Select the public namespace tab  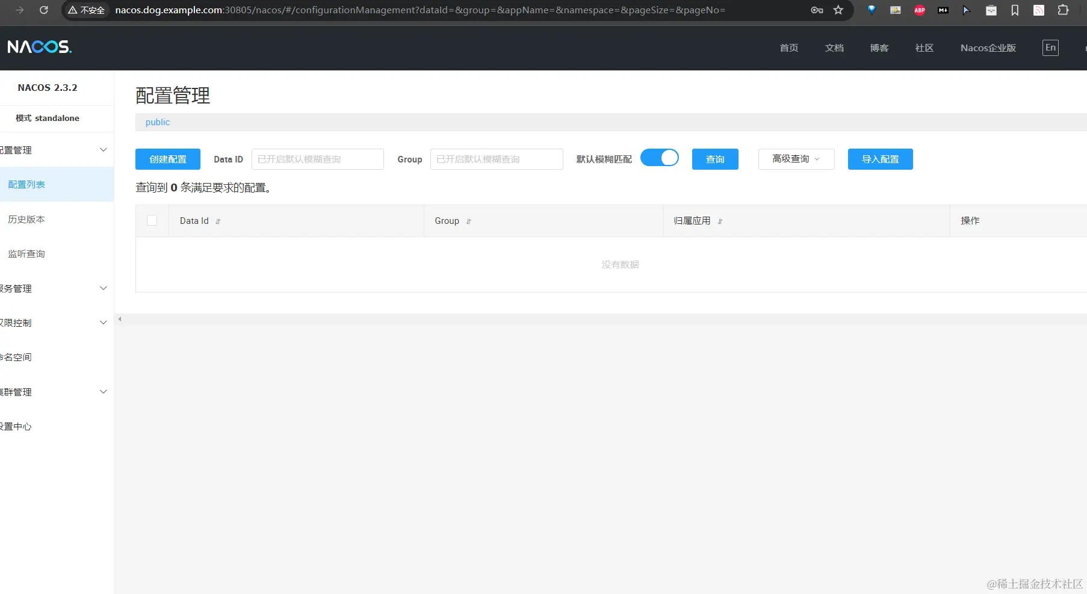click(x=158, y=122)
